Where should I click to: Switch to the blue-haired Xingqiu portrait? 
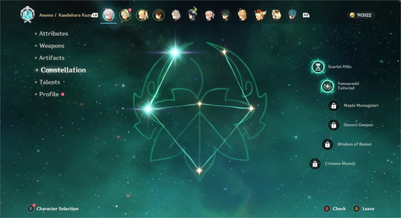coord(293,15)
